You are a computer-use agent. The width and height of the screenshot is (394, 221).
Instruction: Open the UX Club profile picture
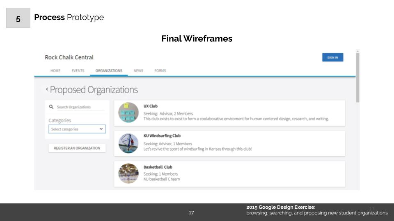(128, 113)
